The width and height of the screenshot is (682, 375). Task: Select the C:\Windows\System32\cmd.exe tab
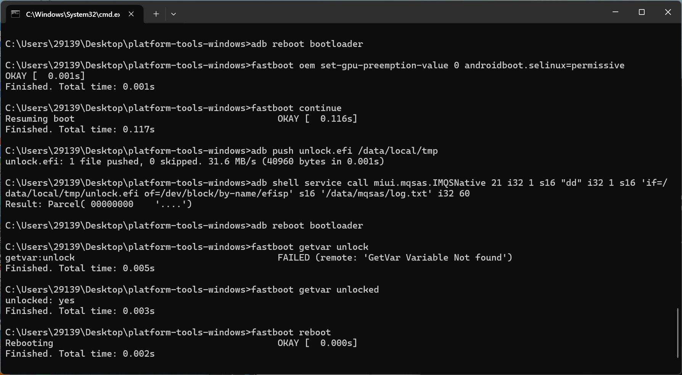point(72,14)
